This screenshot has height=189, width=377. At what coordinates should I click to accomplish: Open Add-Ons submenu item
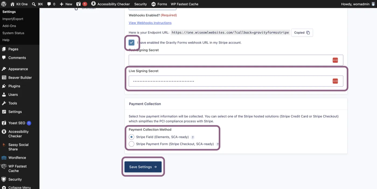click(9, 26)
